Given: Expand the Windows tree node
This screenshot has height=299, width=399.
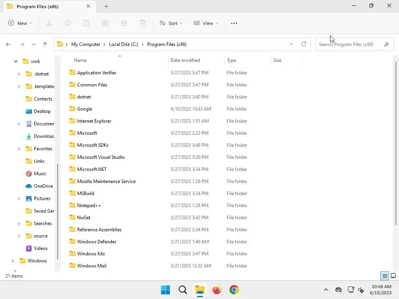Looking at the screenshot, I should tap(12, 261).
